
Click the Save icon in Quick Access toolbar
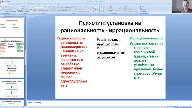point(3,1)
